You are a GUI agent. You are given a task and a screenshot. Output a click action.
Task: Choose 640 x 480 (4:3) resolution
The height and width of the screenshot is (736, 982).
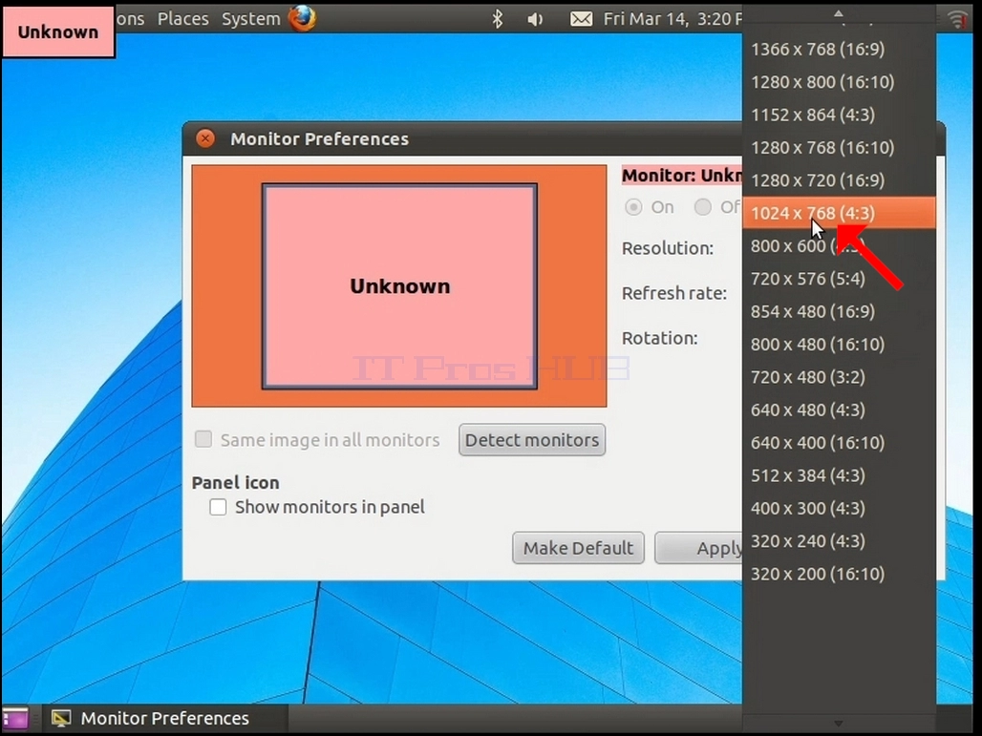pos(839,410)
